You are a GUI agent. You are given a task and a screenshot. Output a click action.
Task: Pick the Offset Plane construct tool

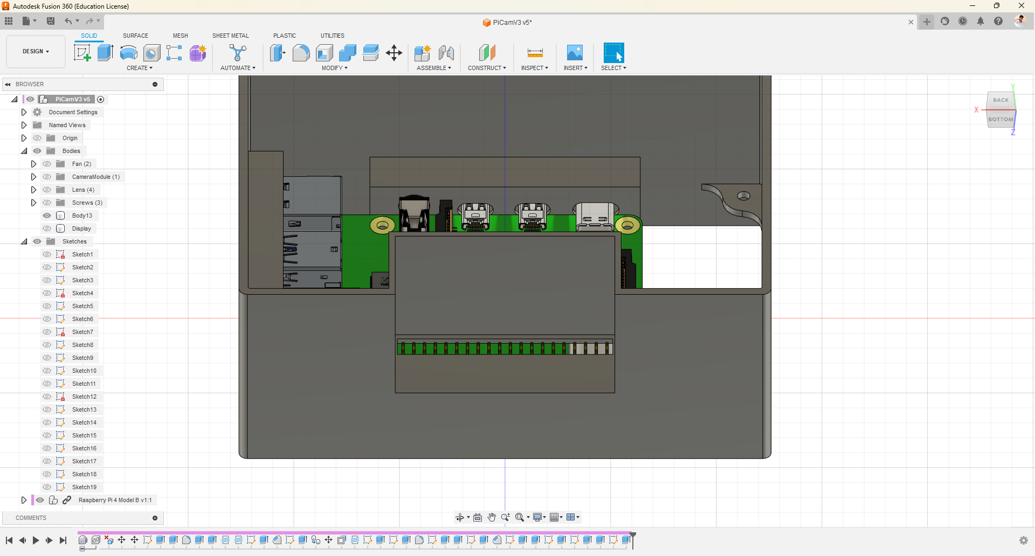(487, 53)
